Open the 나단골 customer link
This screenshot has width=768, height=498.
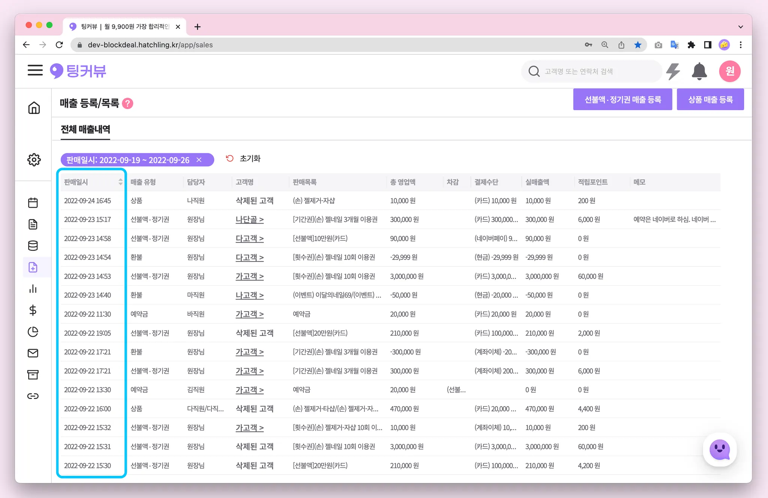pos(249,220)
